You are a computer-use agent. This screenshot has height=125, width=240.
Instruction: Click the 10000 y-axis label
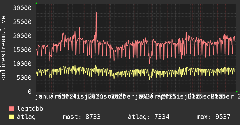22,64
